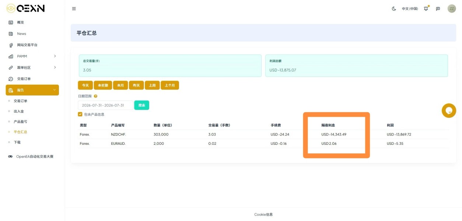Click the USD -5.35 profit cell
Viewport: 462px width, 221px height.
pos(395,144)
